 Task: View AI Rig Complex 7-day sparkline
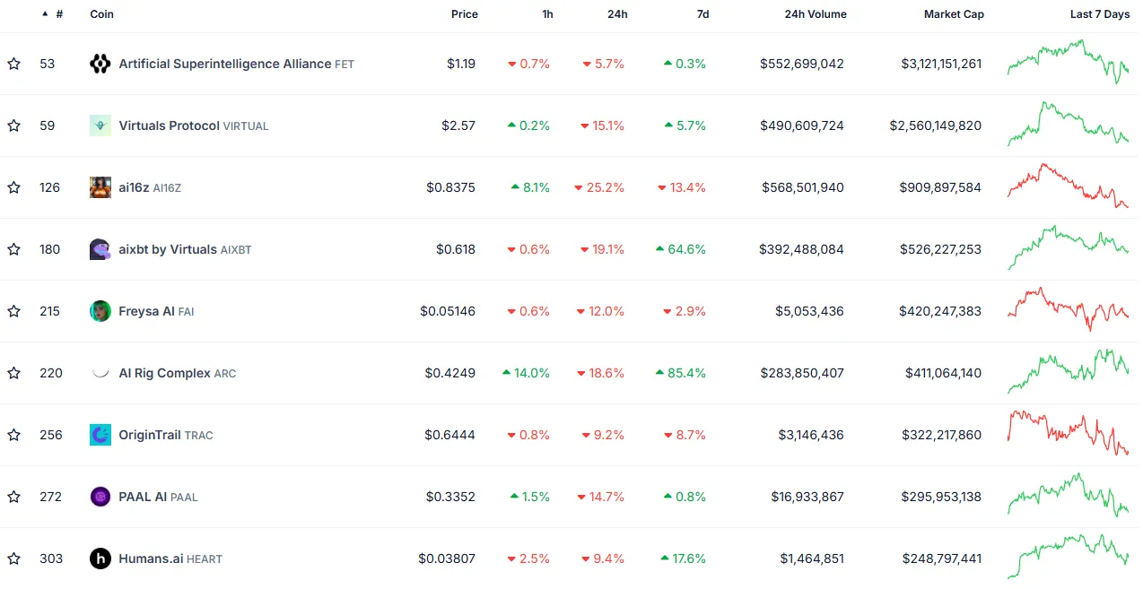click(1068, 371)
